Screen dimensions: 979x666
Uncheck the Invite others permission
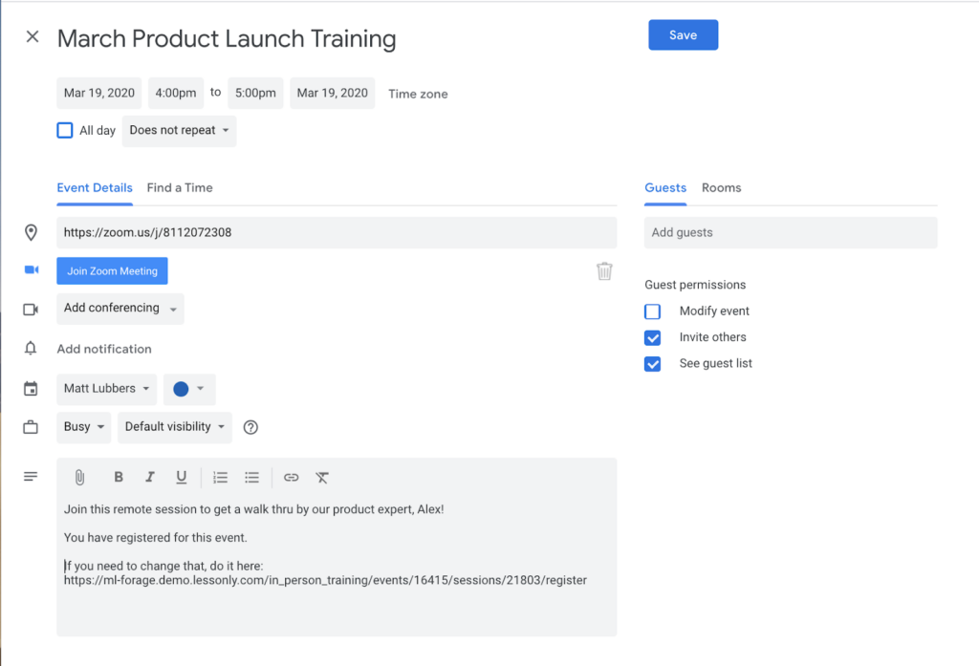(x=652, y=337)
